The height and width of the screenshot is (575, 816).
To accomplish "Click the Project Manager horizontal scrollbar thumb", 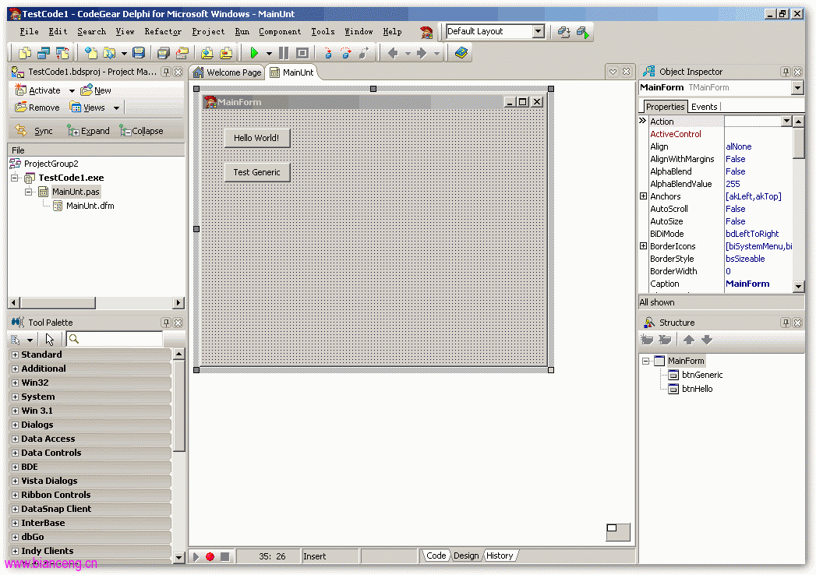I will coord(58,303).
